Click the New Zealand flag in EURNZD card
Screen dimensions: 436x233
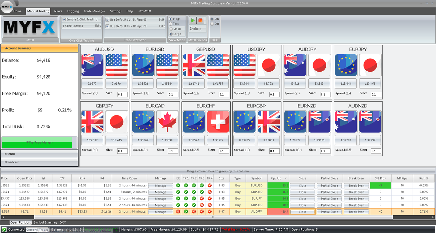320,122
